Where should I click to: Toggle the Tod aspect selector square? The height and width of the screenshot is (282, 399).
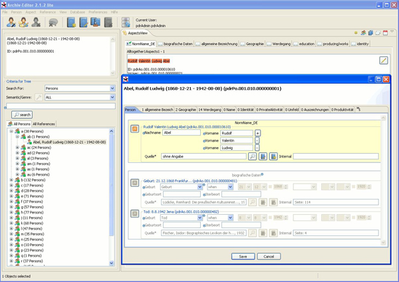tap(135, 213)
